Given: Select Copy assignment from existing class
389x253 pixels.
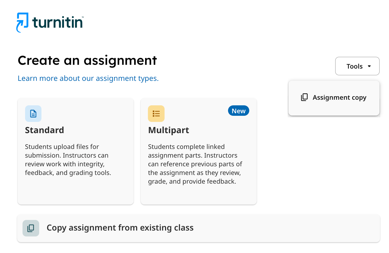Looking at the screenshot, I should 199,228.
